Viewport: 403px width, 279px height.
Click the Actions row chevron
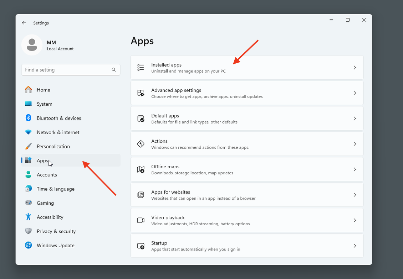355,144
